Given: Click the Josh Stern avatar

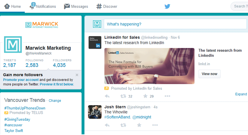Looking at the screenshot, I should click(x=95, y=112).
